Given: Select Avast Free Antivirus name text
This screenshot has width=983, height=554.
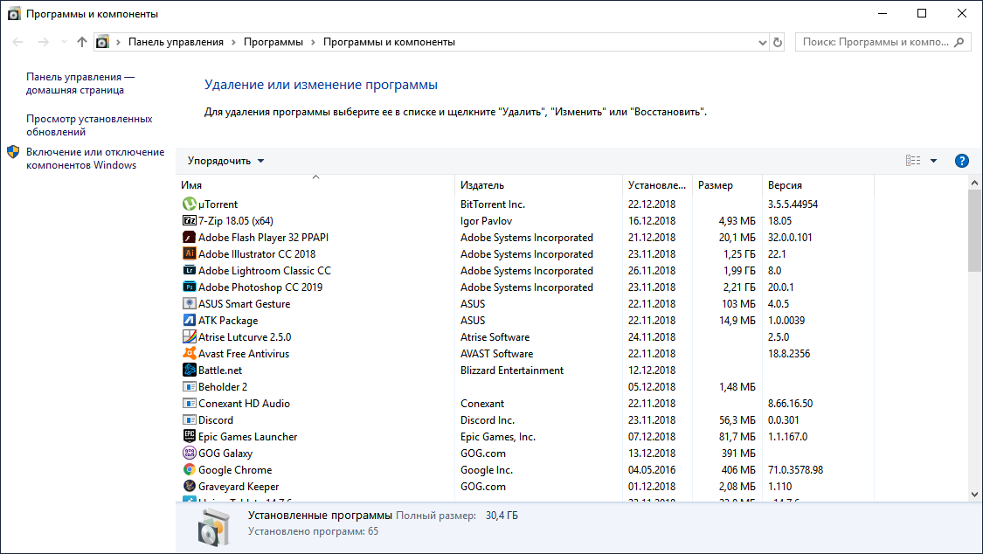Looking at the screenshot, I should (243, 354).
